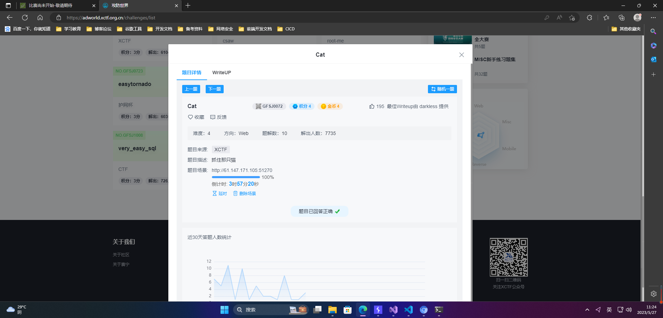Screen dimensions: 663x318
Task: Click the 金币 4 coins badge
Action: click(330, 106)
